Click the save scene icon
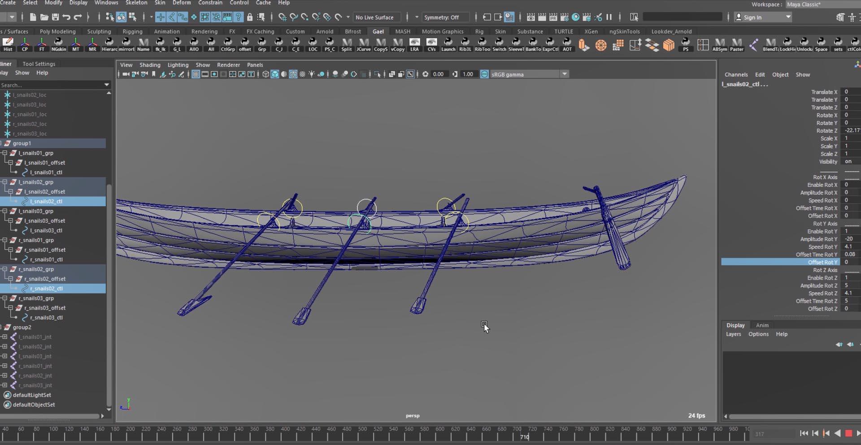The image size is (861, 445). click(55, 17)
